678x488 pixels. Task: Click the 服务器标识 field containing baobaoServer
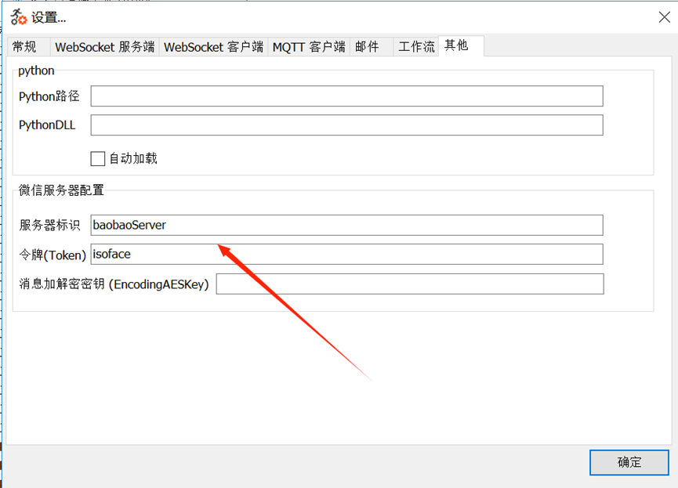346,225
